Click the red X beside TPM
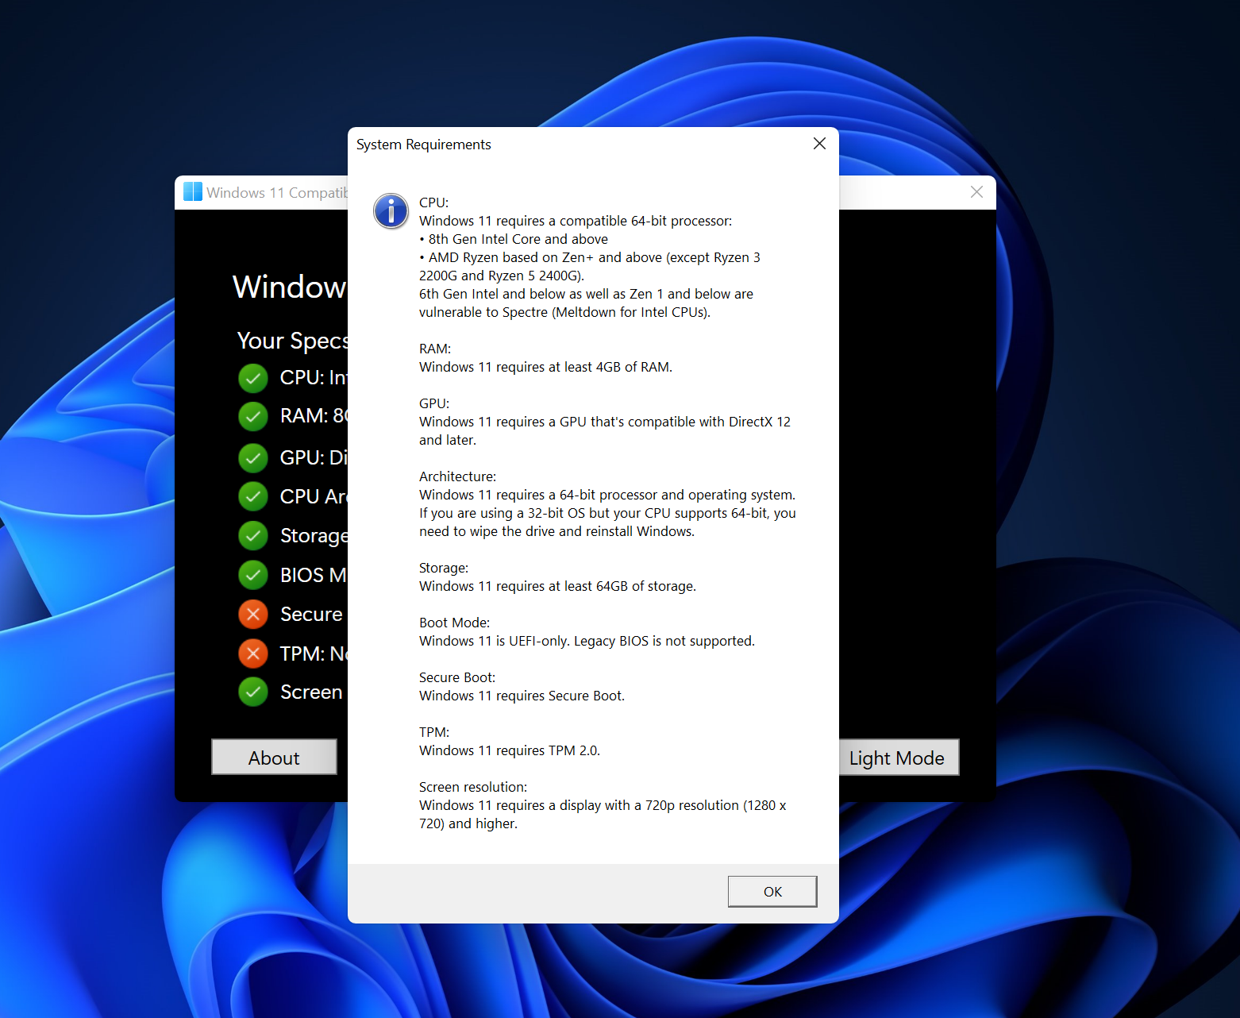Viewport: 1240px width, 1018px height. [x=252, y=653]
